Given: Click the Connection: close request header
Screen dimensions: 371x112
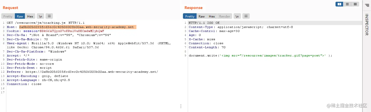Looking at the screenshot, I should [x=24, y=84].
